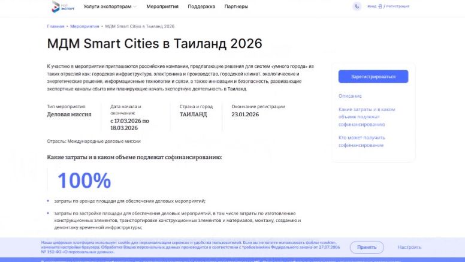
Task: Click the Какие затраты section heading
Action: point(134,157)
